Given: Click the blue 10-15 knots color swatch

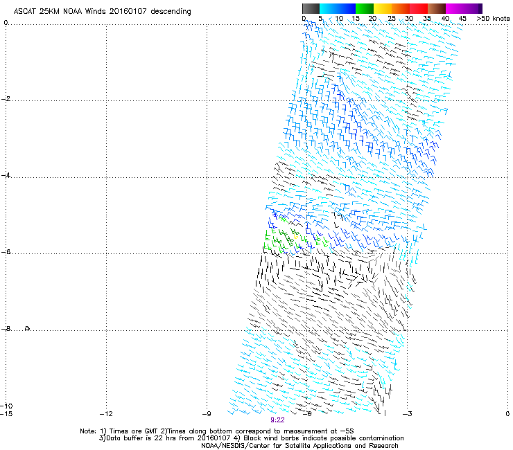Looking at the screenshot, I should pyautogui.click(x=346, y=8).
